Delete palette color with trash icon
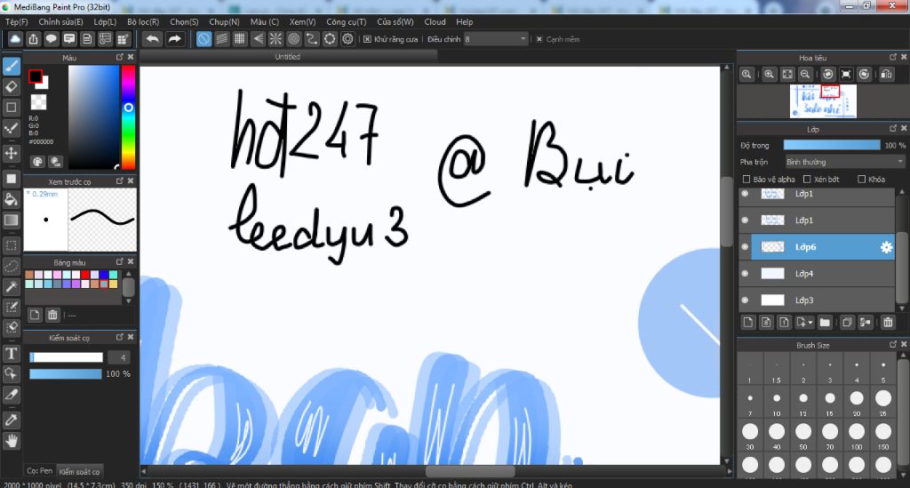910x488 pixels. pos(52,315)
